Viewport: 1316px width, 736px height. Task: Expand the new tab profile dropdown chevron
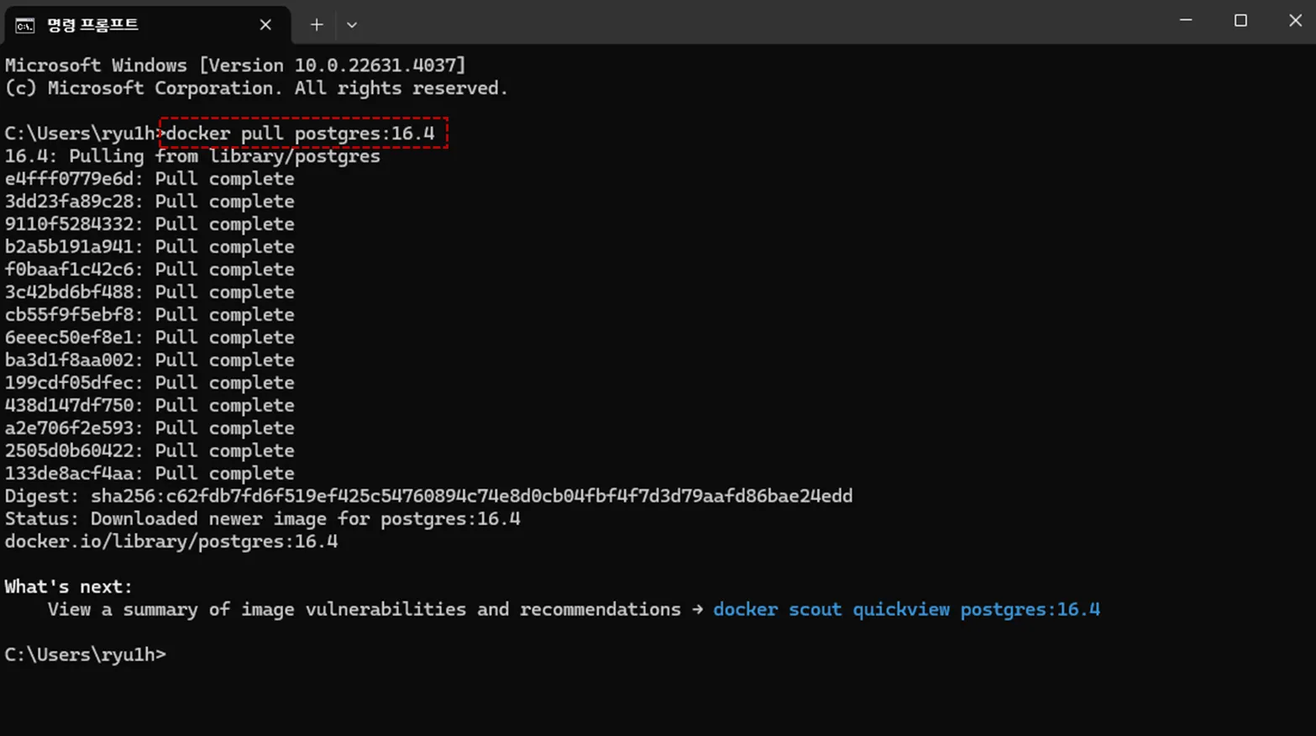(352, 25)
